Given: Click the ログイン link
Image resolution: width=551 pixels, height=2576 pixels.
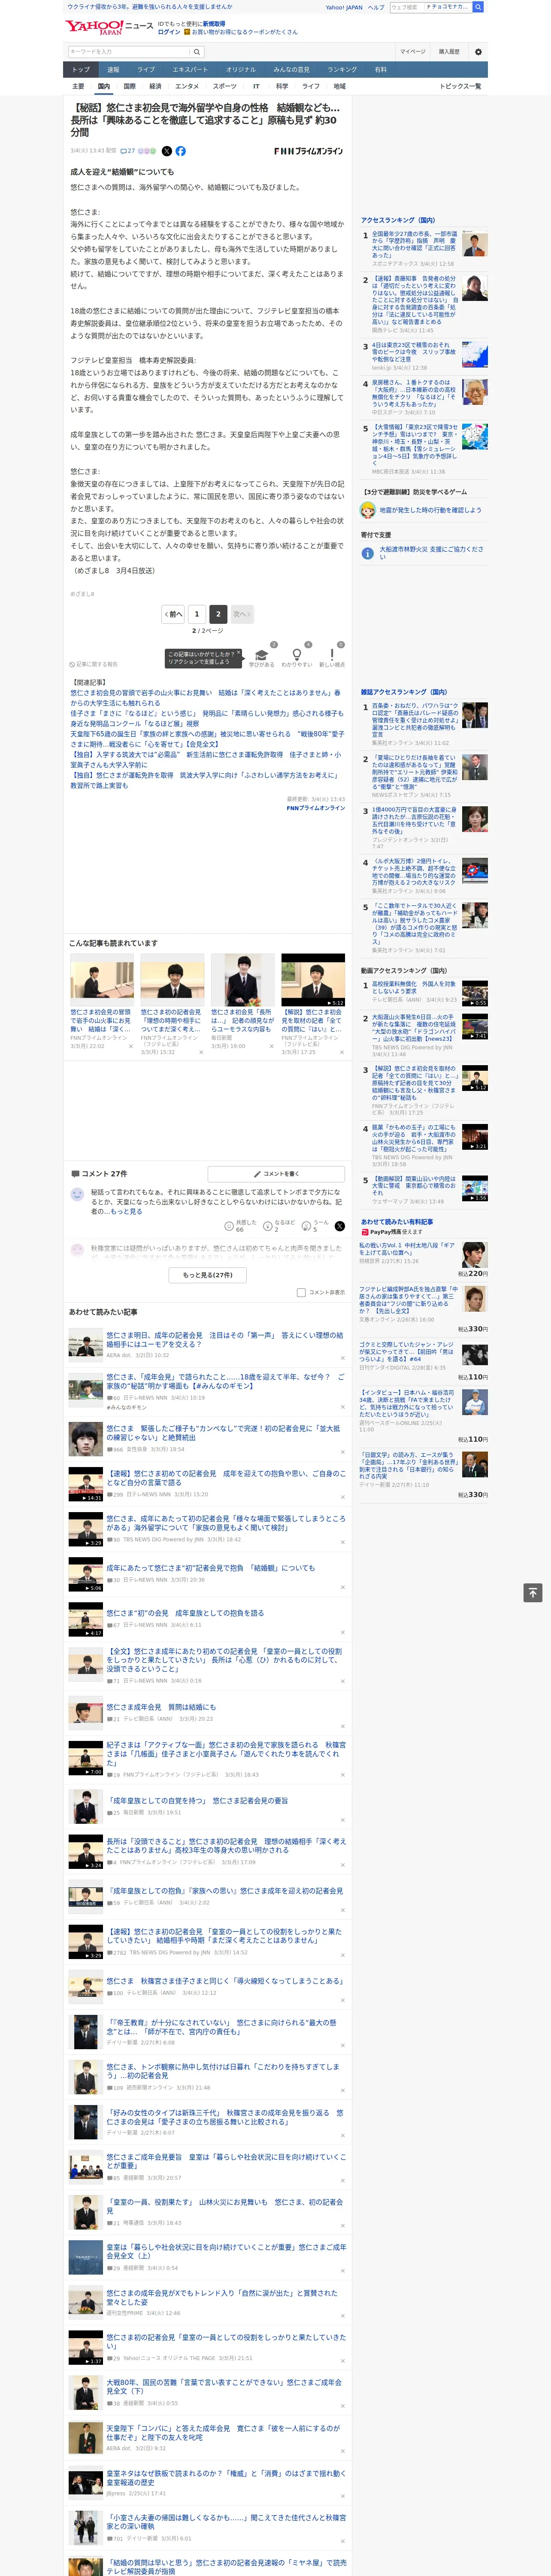Looking at the screenshot, I should (169, 32).
